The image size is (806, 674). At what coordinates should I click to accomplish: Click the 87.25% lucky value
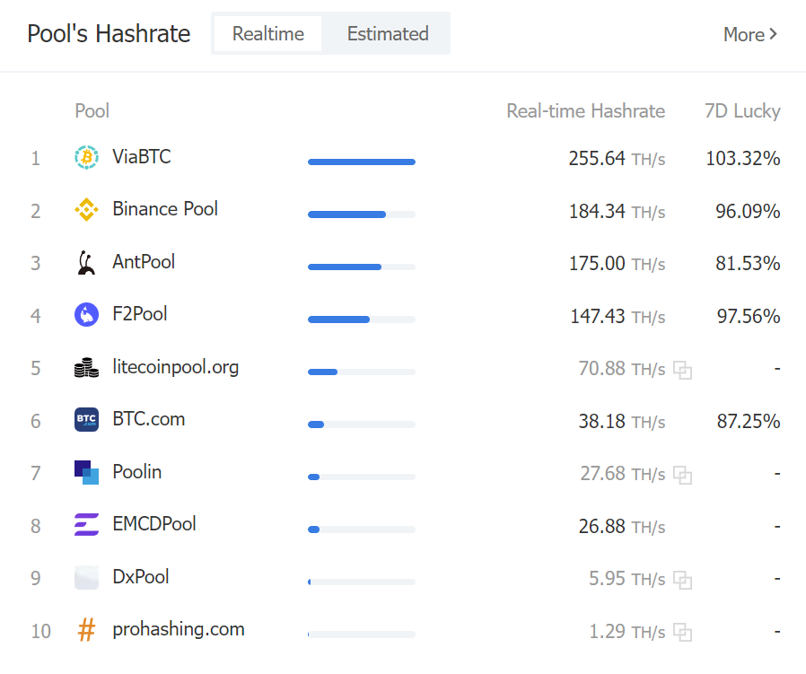coord(749,422)
